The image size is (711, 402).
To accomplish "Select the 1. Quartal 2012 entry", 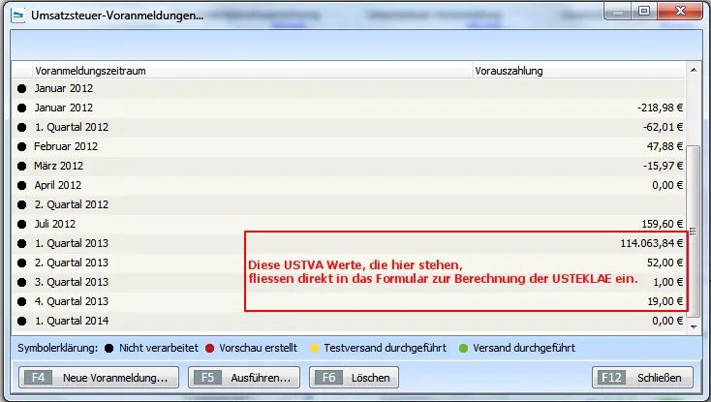I will (73, 127).
